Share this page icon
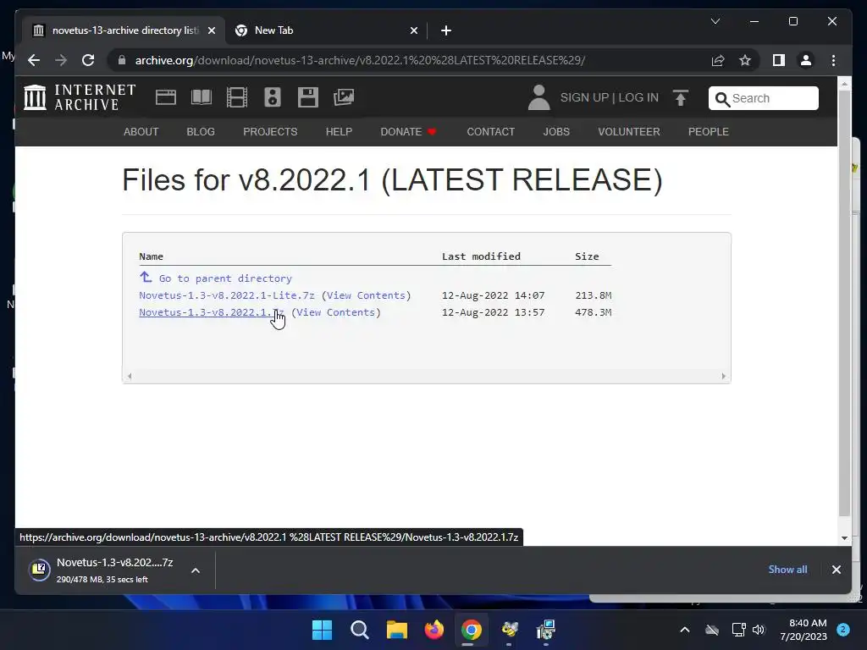867x650 pixels. tap(718, 60)
